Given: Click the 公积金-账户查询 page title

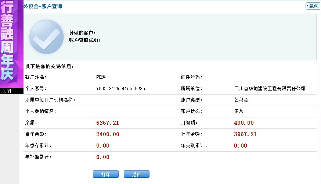Looking at the screenshot, I should (x=43, y=7).
